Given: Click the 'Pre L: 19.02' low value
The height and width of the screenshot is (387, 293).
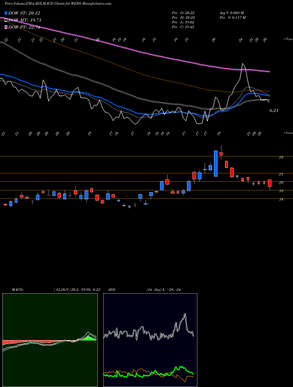Looking at the screenshot, I should 183,22.
